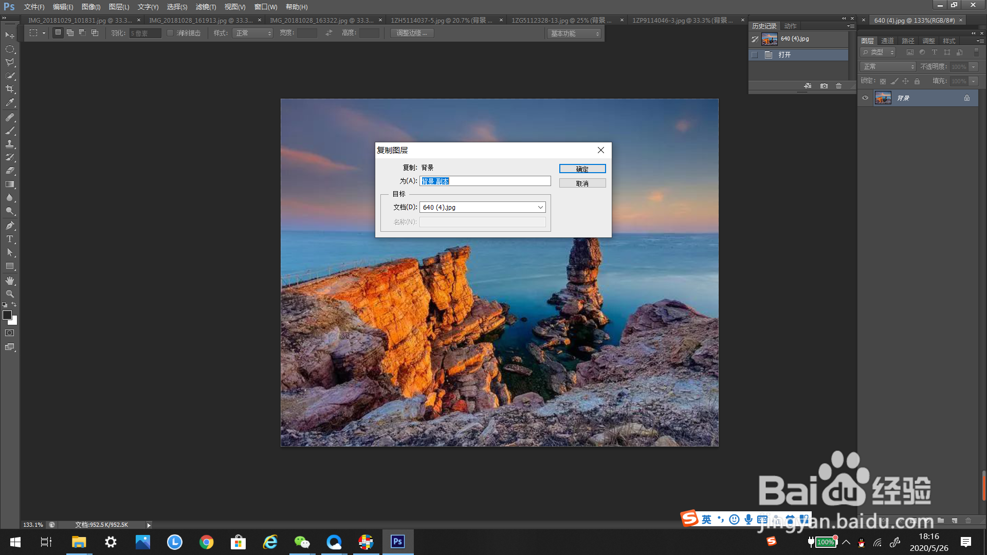Click the foreground color swatch
987x555 pixels.
coord(7,315)
